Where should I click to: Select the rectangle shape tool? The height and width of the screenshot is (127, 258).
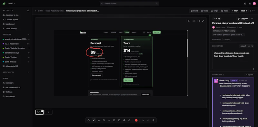pos(119,120)
